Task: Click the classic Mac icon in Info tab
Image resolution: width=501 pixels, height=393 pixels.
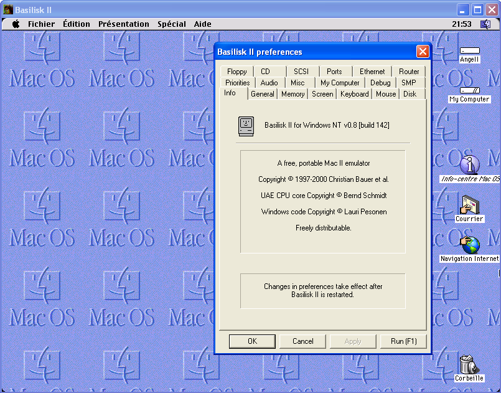Action: (246, 126)
